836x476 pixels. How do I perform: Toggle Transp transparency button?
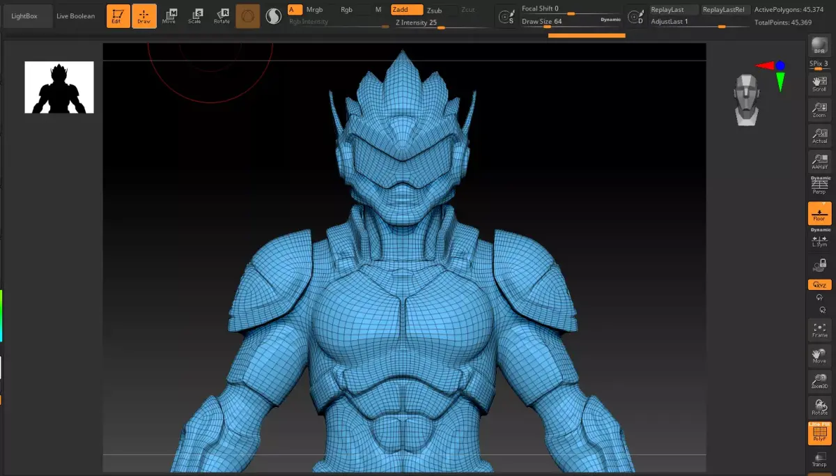coord(819,460)
